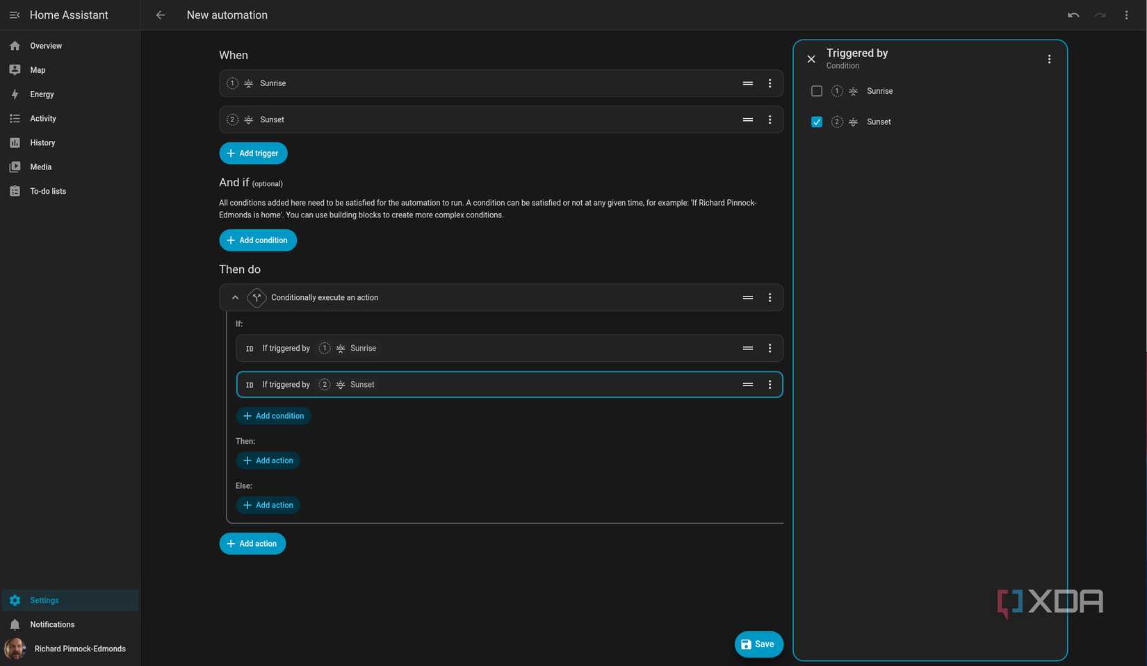Navigate to Energy dashboard
Viewport: 1147px width, 666px height.
click(x=70, y=94)
